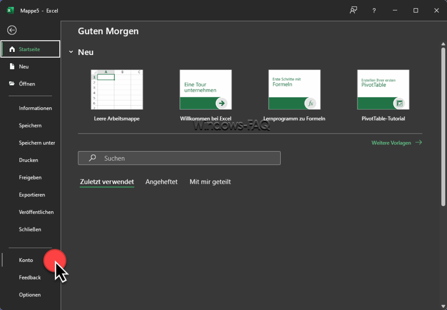
Task: Open Help via the question mark icon
Action: coord(374,10)
